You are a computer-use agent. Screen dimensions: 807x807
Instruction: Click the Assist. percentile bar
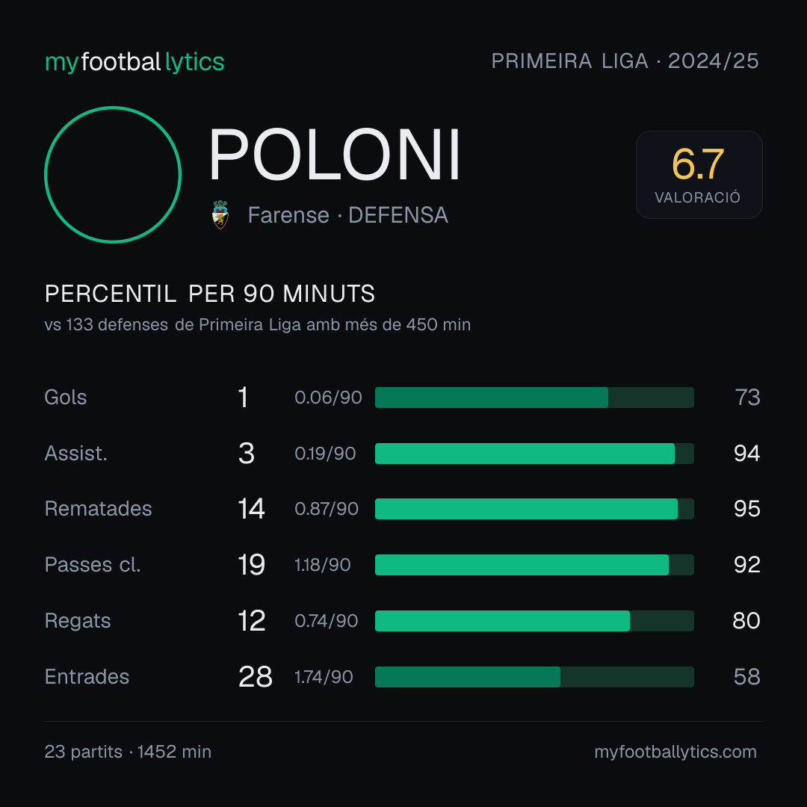point(534,454)
